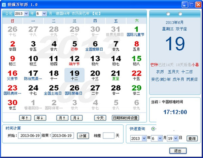Open the year 2013 dropdown at top
203x158 pixels.
click(26, 13)
